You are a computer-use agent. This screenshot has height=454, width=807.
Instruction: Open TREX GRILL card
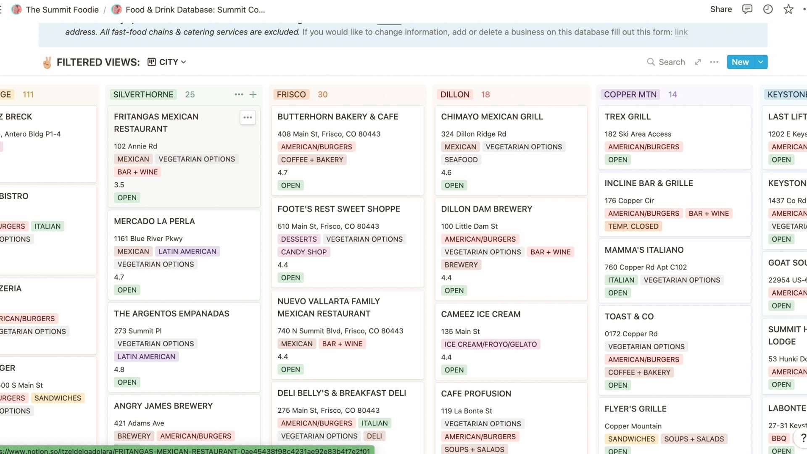(675, 137)
